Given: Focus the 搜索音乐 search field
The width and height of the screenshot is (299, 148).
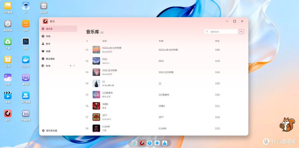Looking at the screenshot, I should [221, 32].
